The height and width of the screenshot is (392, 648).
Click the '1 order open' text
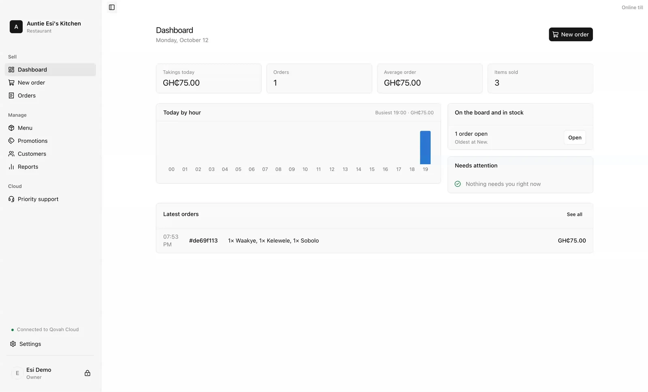click(x=471, y=134)
